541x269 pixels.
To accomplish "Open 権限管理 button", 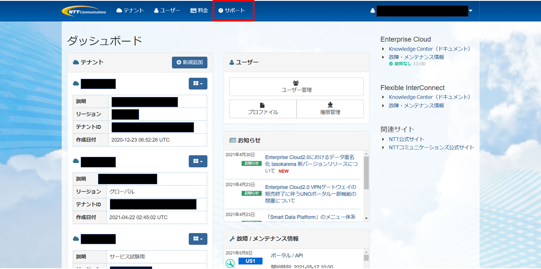I will pyautogui.click(x=330, y=109).
